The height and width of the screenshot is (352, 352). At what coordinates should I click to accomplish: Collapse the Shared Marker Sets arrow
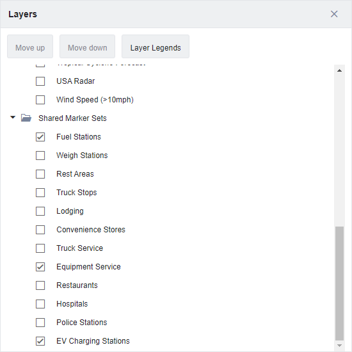click(x=13, y=117)
